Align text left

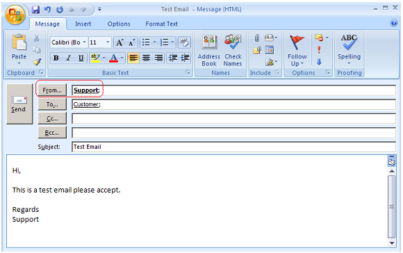coord(133,58)
